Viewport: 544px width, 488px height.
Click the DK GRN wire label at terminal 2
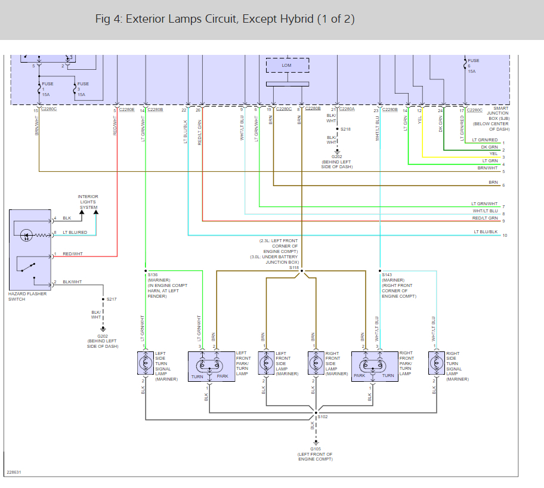click(489, 147)
